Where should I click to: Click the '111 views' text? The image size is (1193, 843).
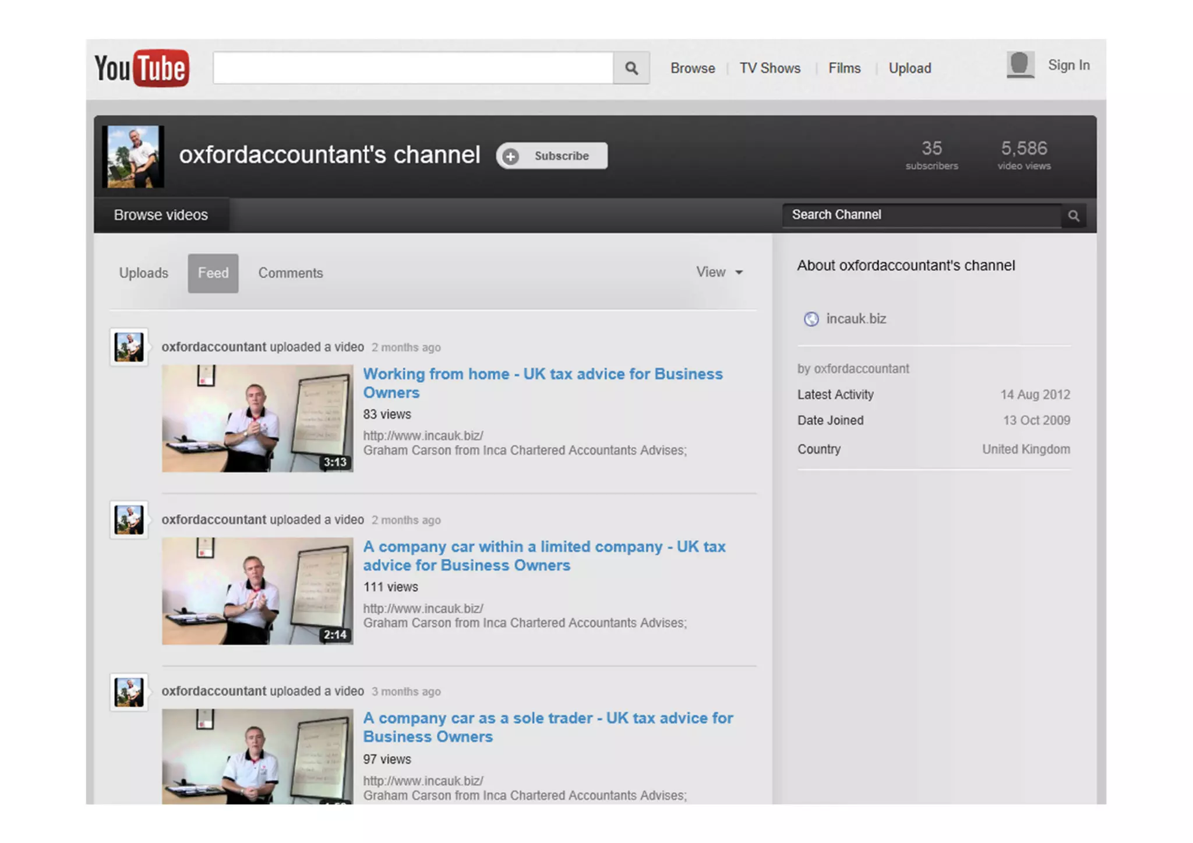pos(391,587)
